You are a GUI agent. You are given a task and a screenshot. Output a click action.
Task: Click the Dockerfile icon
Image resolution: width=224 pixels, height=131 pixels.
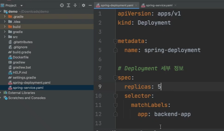click(x=10, y=57)
